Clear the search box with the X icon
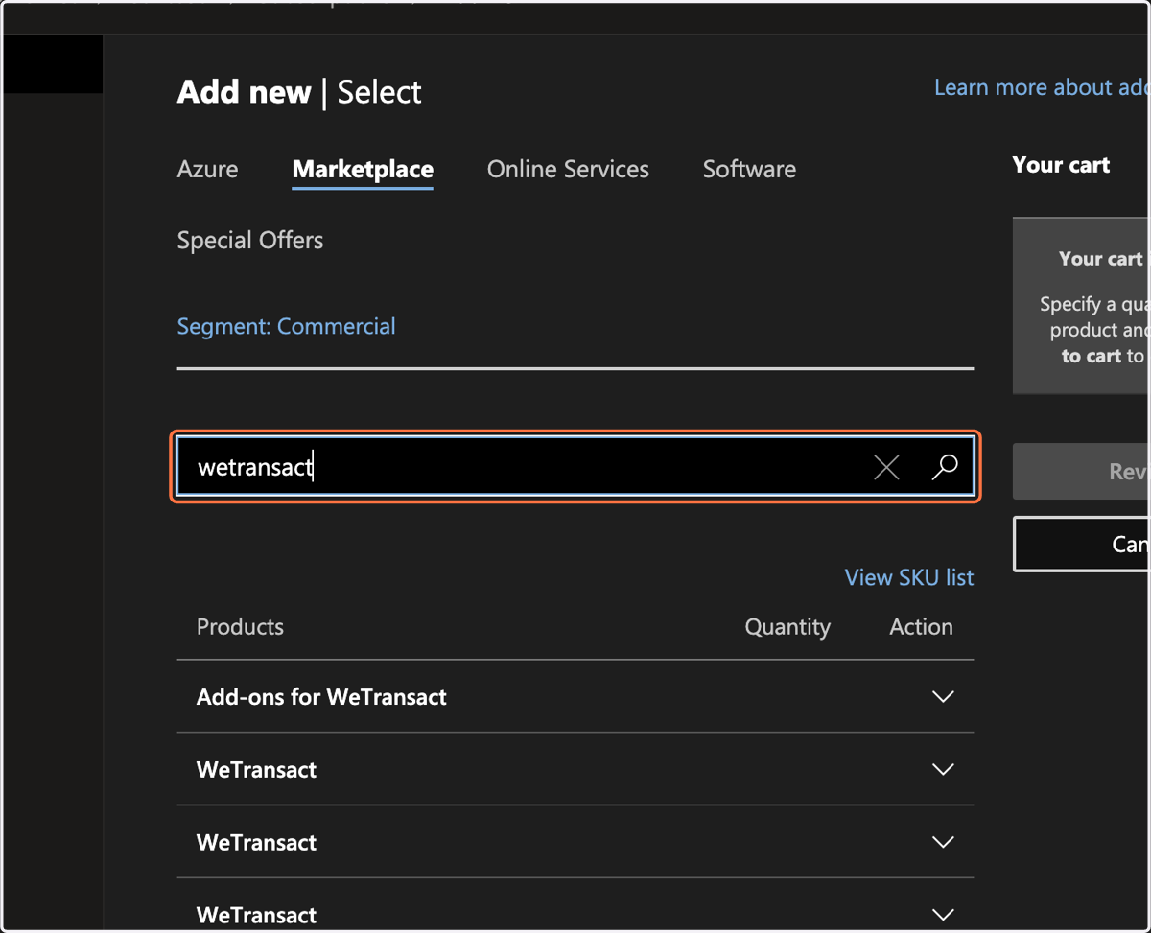The height and width of the screenshot is (933, 1151). (886, 467)
